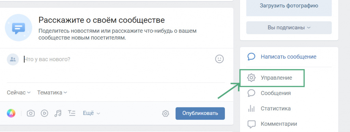
Task: Attach a photo with the camera icon
Action: [31, 113]
